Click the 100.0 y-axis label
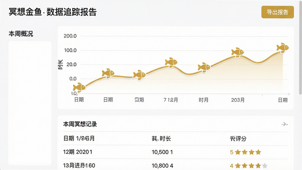 pyautogui.click(x=70, y=50)
